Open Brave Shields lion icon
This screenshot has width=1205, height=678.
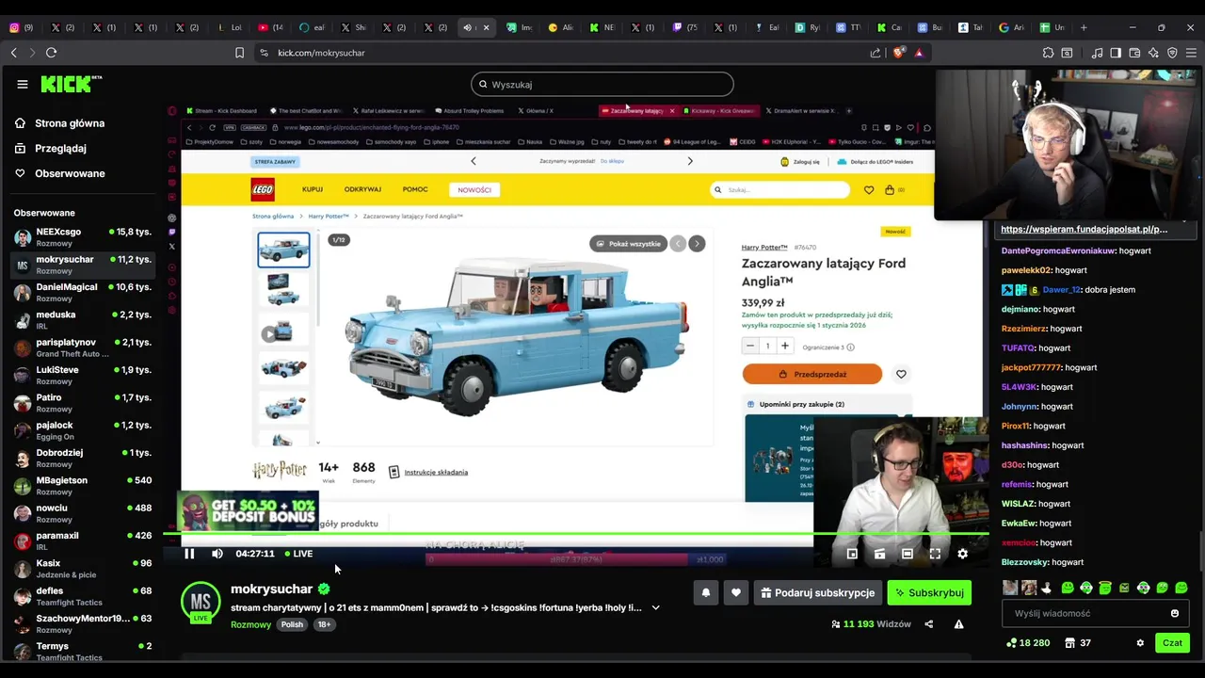coord(898,53)
